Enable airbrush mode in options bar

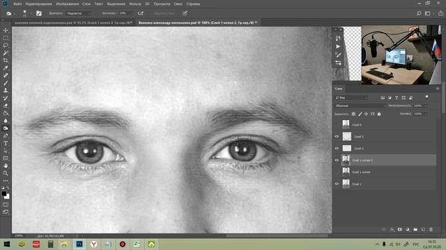click(141, 13)
